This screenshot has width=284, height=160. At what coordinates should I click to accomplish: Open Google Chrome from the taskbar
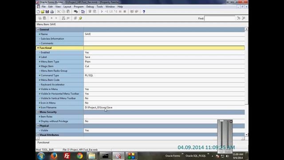80,156
